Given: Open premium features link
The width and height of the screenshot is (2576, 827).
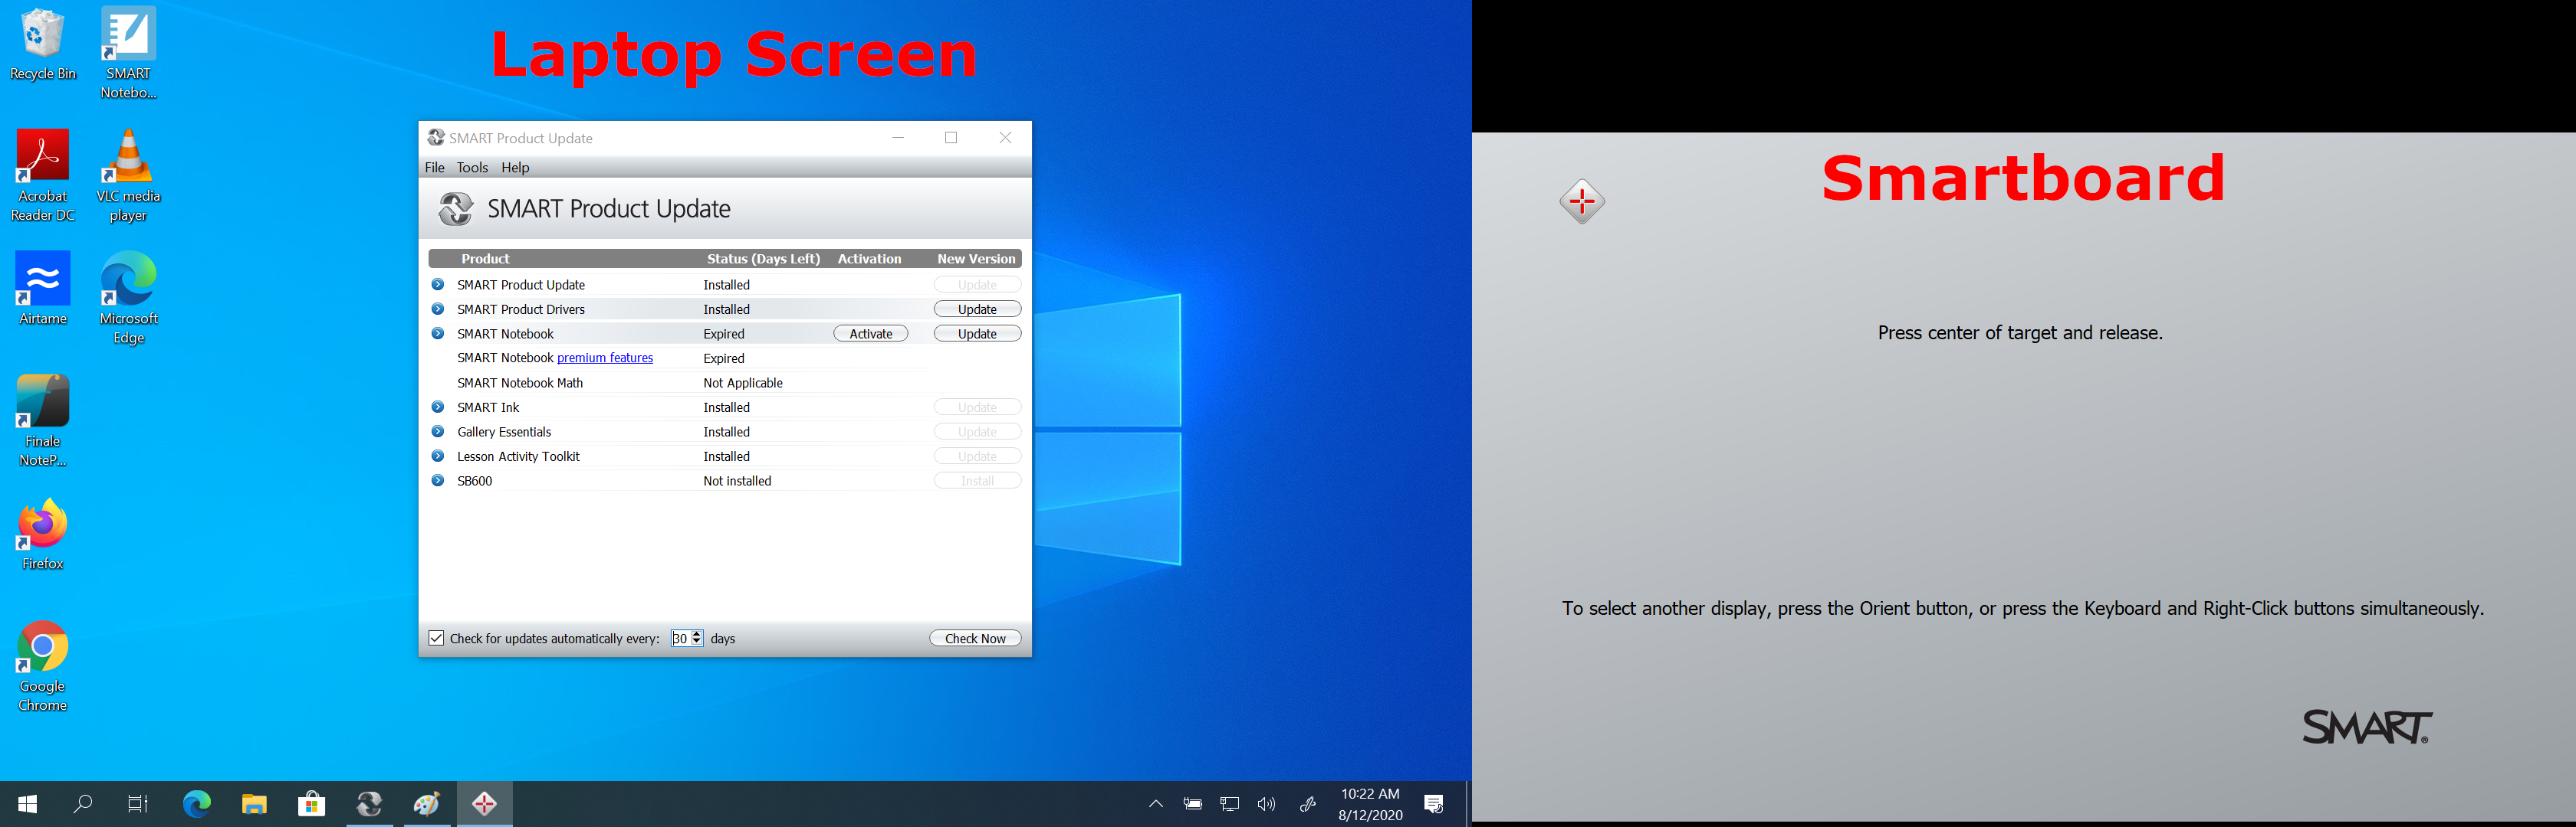Looking at the screenshot, I should pyautogui.click(x=605, y=358).
